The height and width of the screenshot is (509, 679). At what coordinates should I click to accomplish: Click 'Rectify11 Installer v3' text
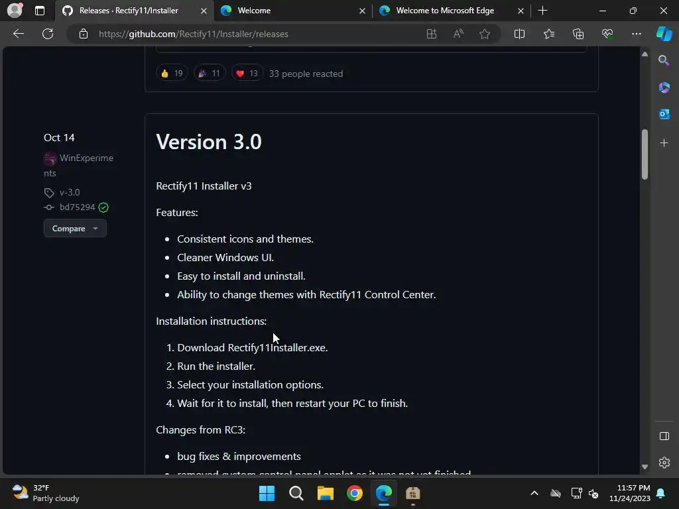tap(204, 186)
